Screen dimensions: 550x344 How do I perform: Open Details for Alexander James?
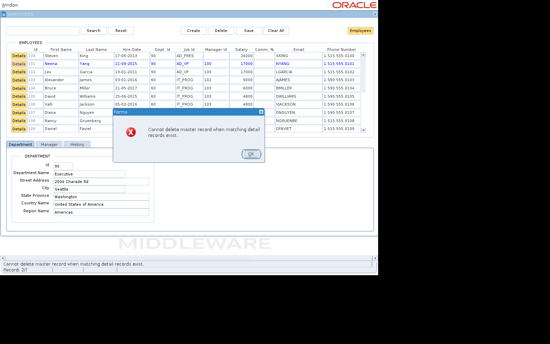tap(19, 80)
